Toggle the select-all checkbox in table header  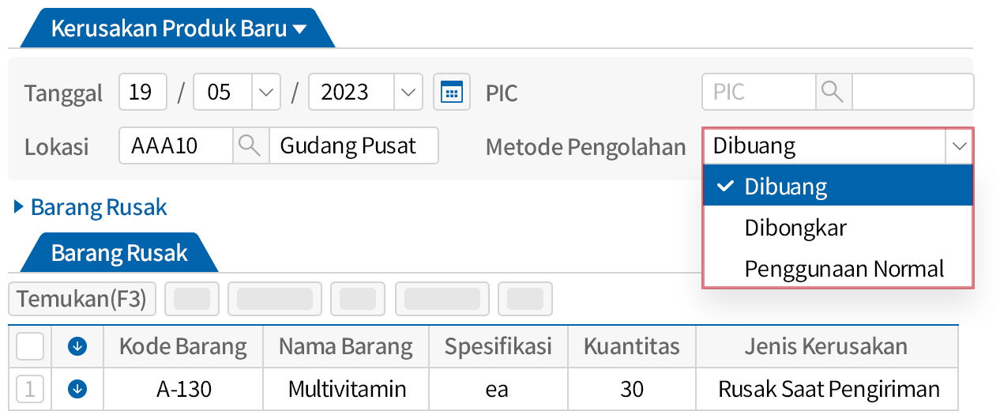point(30,346)
